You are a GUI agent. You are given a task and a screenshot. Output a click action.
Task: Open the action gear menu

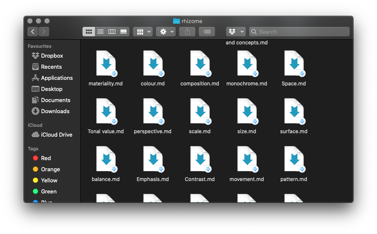coord(166,32)
